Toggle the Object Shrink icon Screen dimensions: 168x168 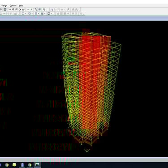click(36, 9)
